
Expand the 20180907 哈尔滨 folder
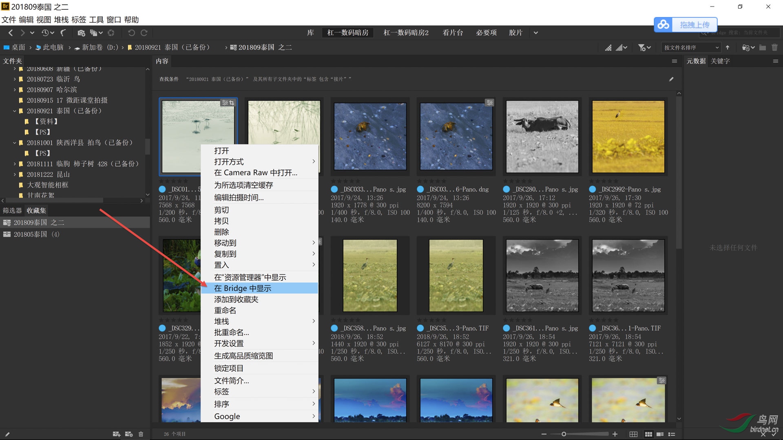(x=15, y=90)
